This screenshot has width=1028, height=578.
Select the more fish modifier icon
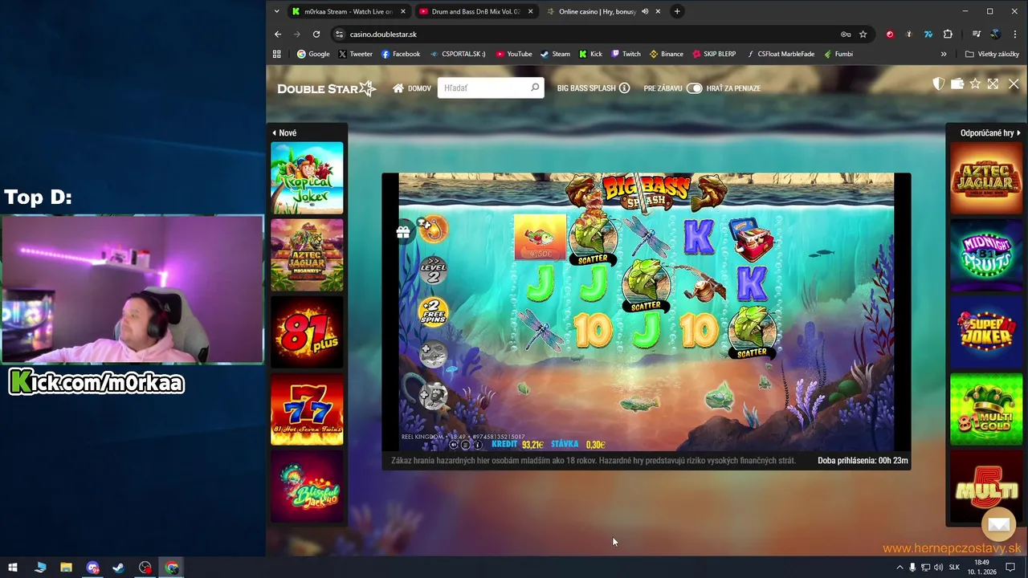pos(433,353)
